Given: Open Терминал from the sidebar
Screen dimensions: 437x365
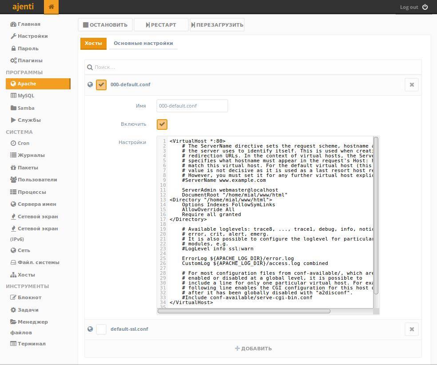Looking at the screenshot, I should pos(31,344).
